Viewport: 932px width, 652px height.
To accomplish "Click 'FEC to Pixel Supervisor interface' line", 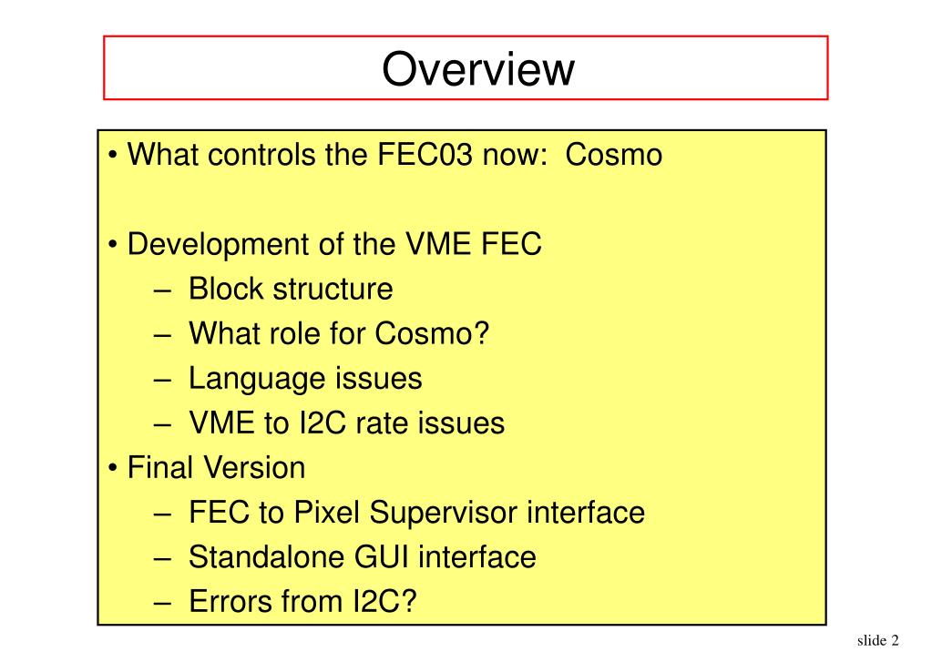I will point(416,513).
